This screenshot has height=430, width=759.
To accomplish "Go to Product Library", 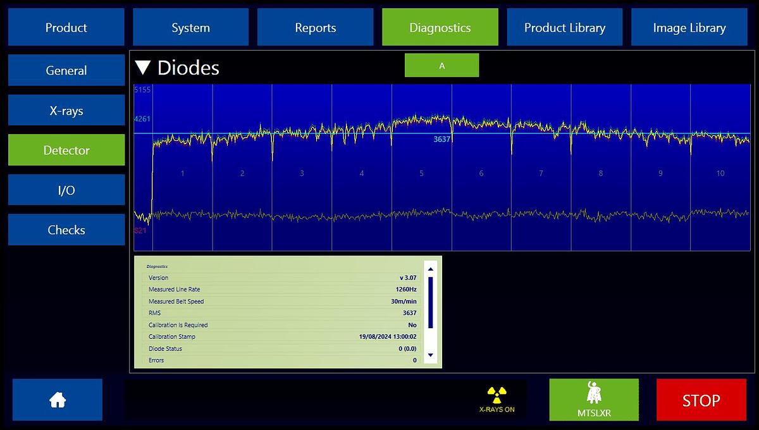I will coord(564,28).
